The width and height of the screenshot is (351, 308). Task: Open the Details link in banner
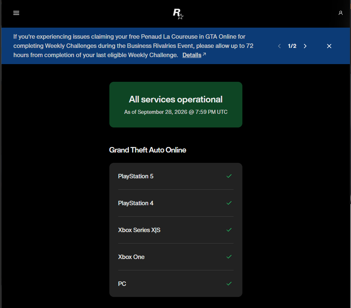point(194,55)
